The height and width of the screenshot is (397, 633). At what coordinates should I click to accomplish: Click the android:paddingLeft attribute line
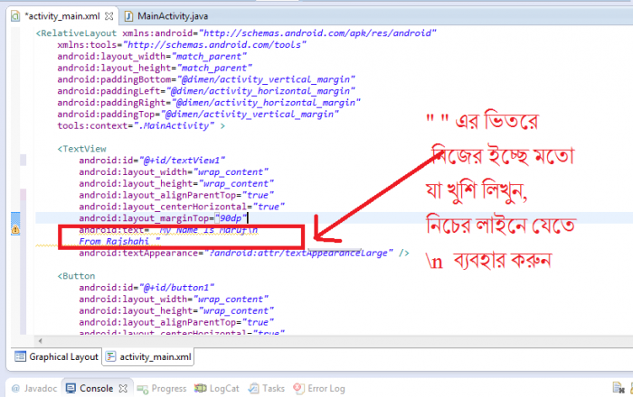click(206, 91)
